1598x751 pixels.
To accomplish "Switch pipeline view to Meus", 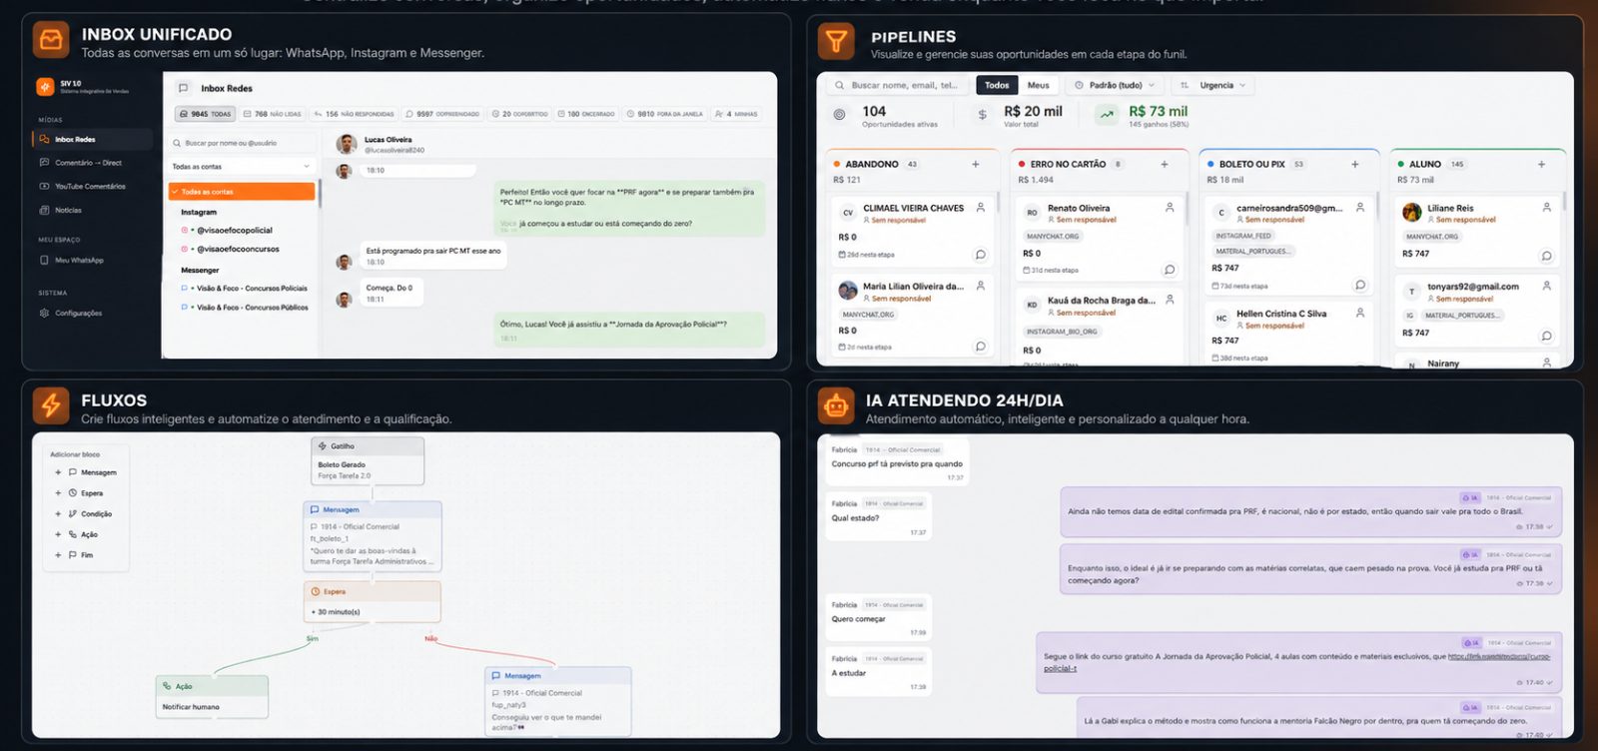I will point(1039,86).
